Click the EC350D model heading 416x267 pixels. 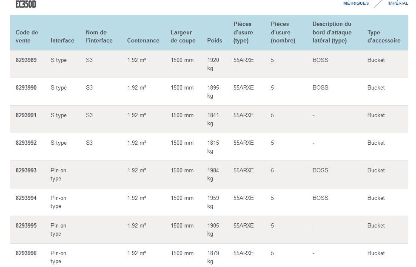coord(26,4)
